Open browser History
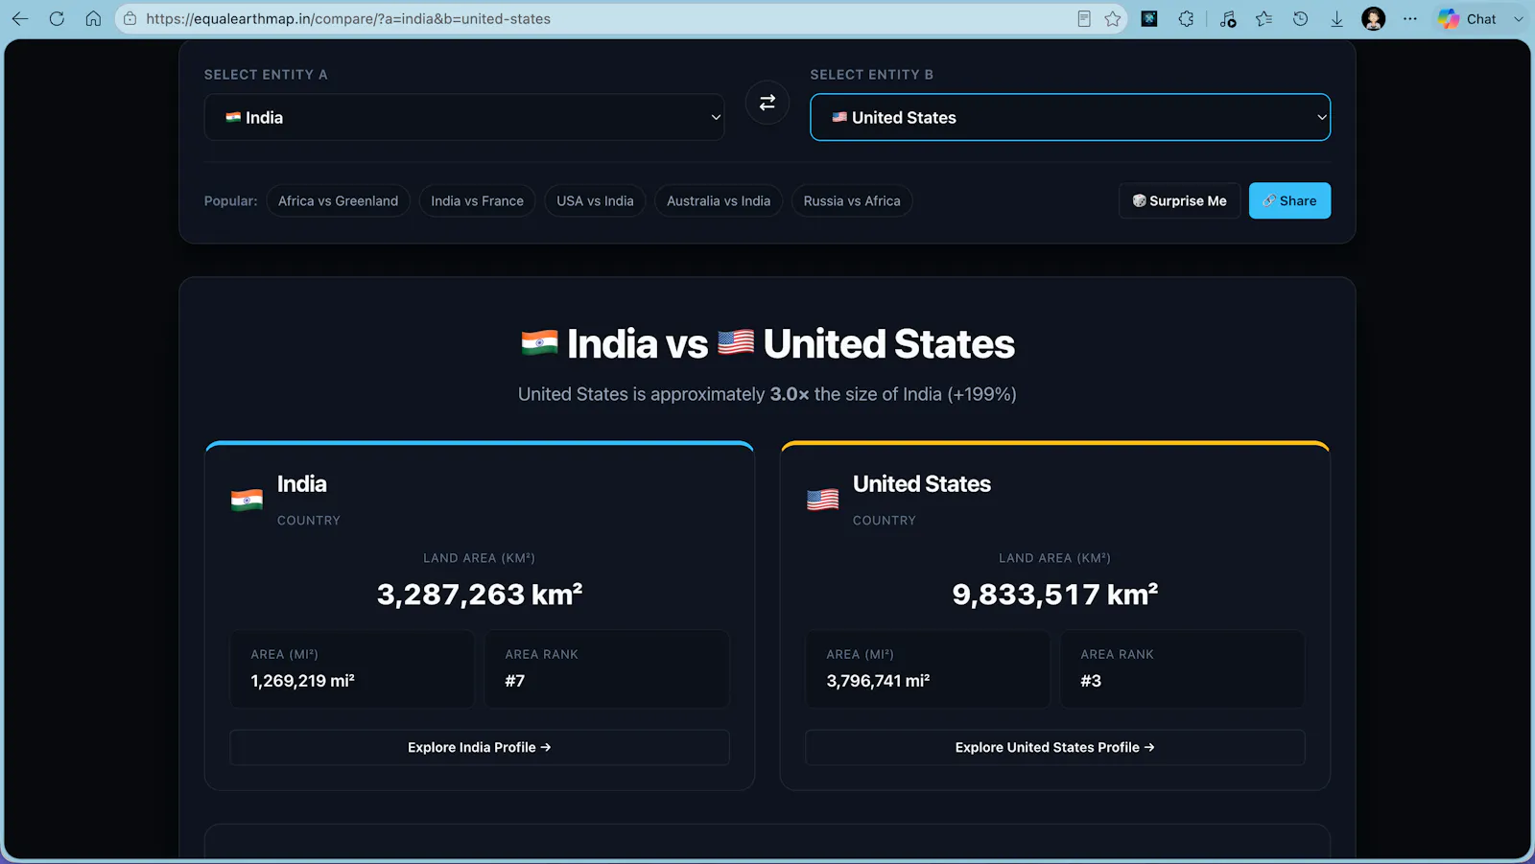The image size is (1535, 864). point(1301,19)
